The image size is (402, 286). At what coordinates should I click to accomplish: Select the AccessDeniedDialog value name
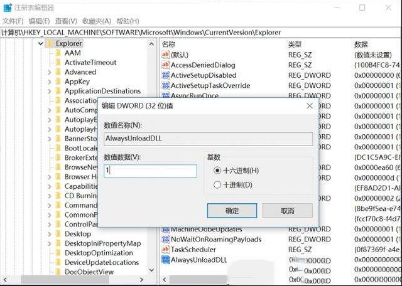click(203, 65)
